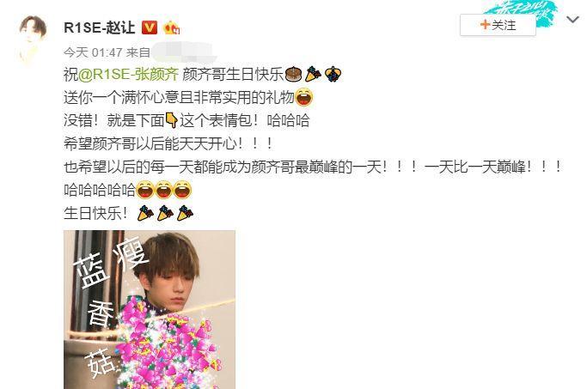Click the pointing-down hand emoji

(x=171, y=120)
